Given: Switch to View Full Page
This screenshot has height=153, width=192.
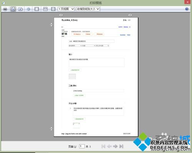Looking at the screenshot, I should (53, 9).
